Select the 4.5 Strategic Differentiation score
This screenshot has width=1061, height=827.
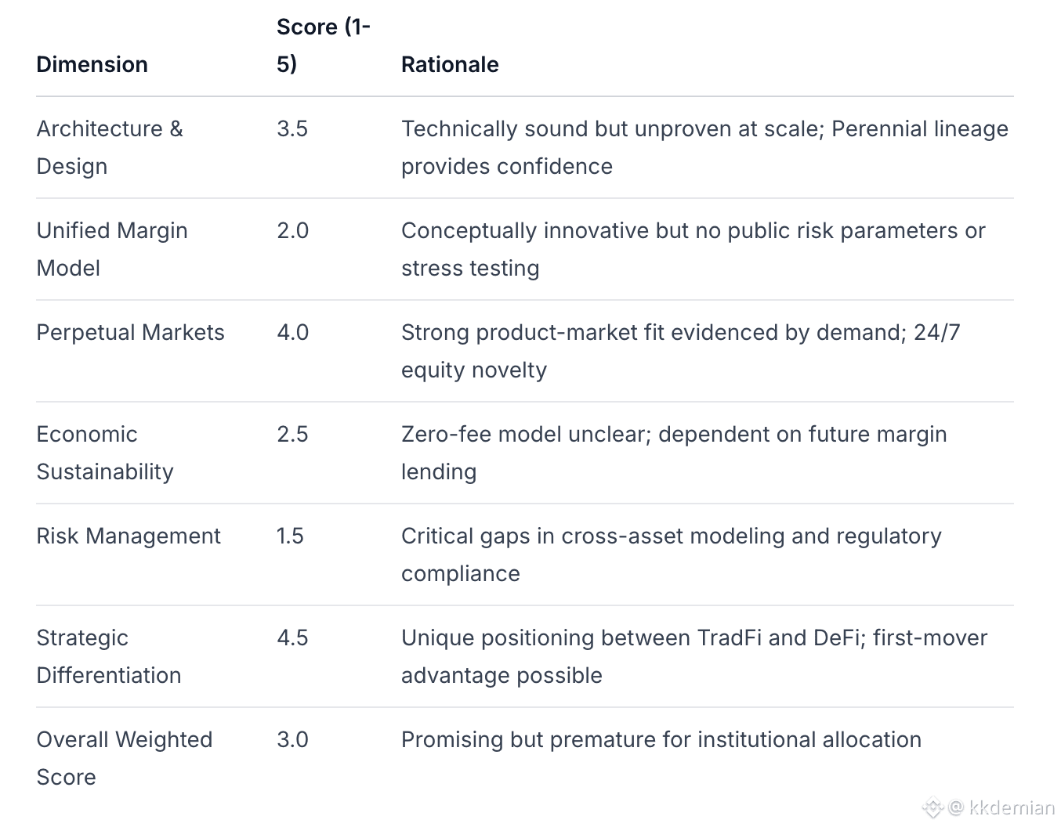pyautogui.click(x=292, y=637)
